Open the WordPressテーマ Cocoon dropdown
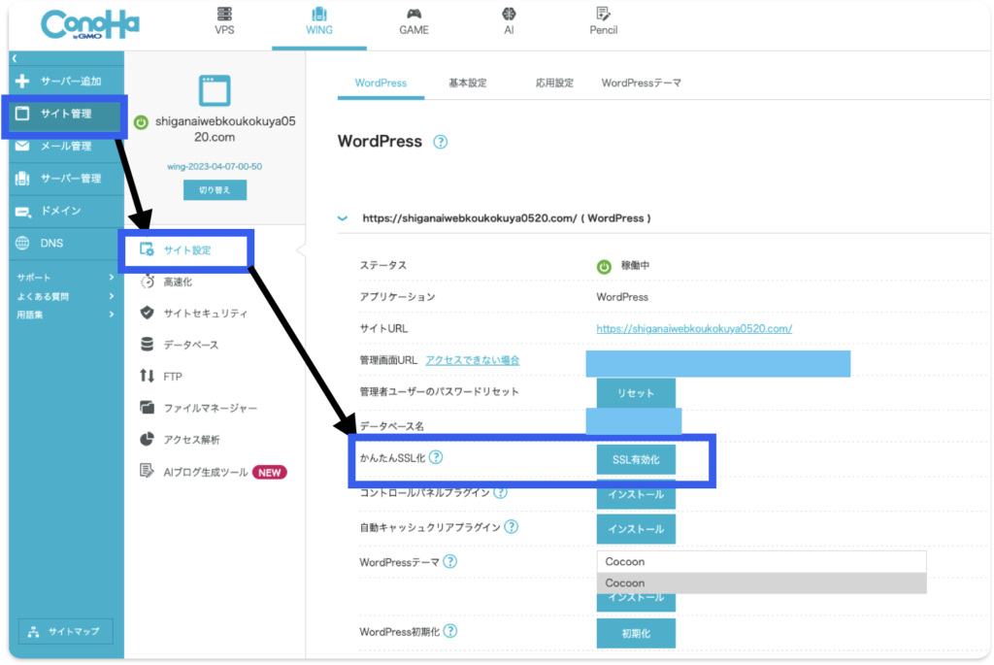 [x=761, y=561]
